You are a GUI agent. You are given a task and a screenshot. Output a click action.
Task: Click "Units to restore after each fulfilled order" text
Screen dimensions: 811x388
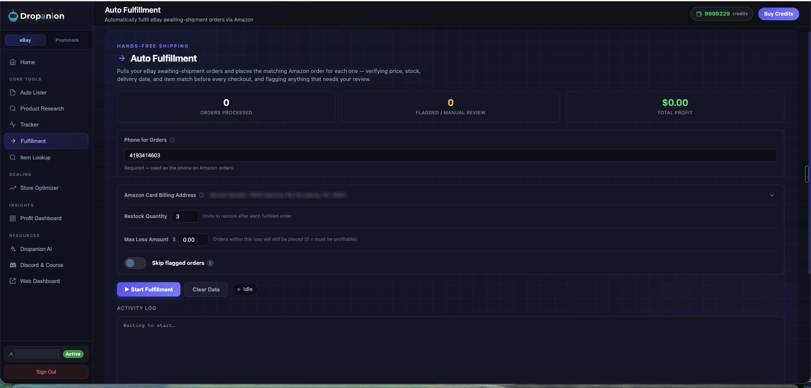click(247, 216)
